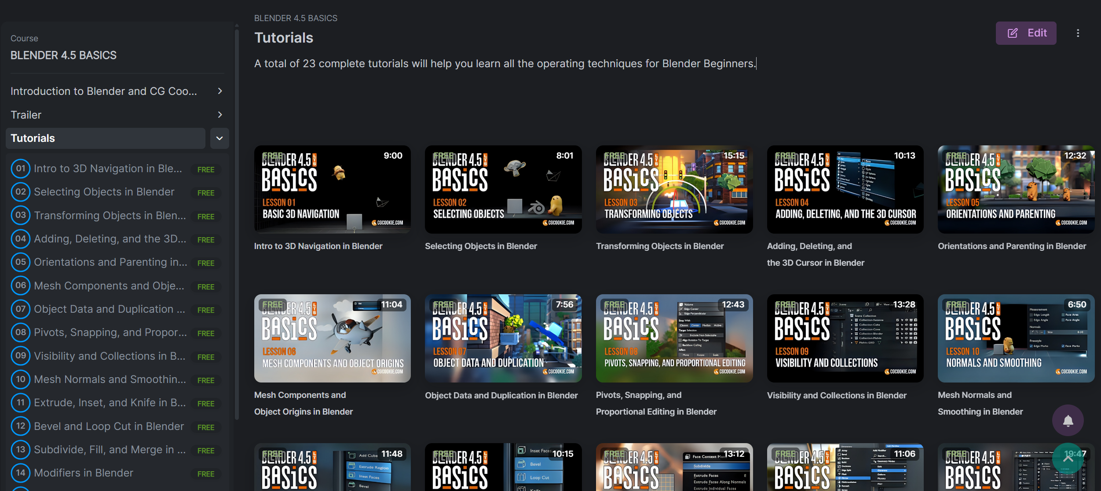Open Lesson 01 Basic 3D Navigation thumbnail
1101x491 pixels.
pos(333,190)
